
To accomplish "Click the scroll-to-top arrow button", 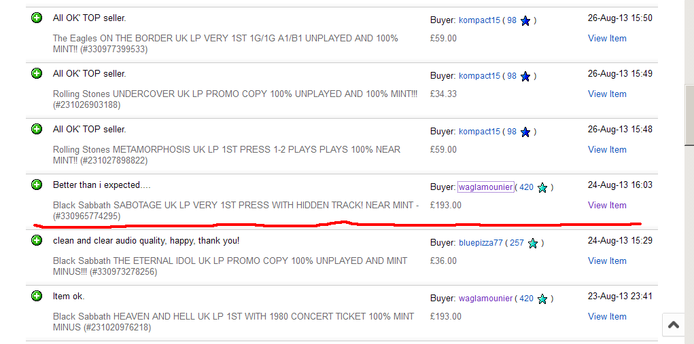I will coord(673,325).
